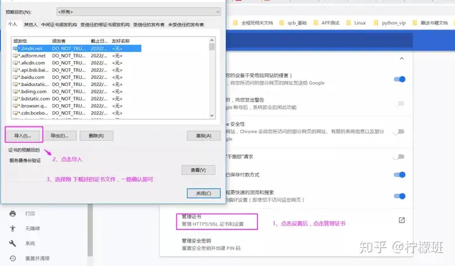
Task: Enable the Do Not Track request toggle
Action: (x=399, y=157)
